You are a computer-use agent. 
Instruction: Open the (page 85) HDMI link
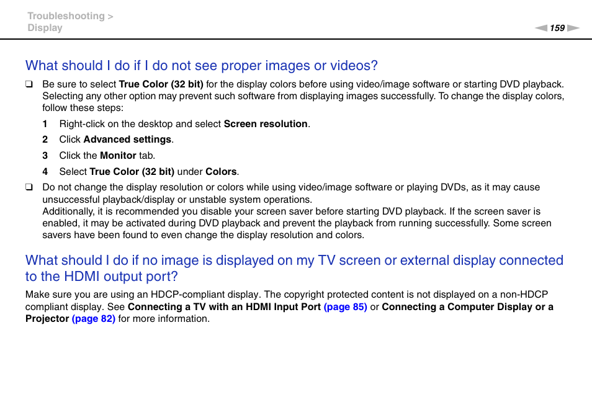pos(346,306)
